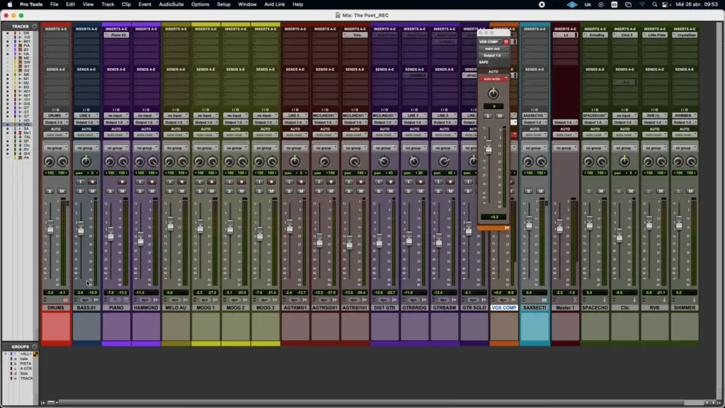This screenshot has height=408, width=725.
Task: Click the Little Plate insert on RVB
Action: 655,35
